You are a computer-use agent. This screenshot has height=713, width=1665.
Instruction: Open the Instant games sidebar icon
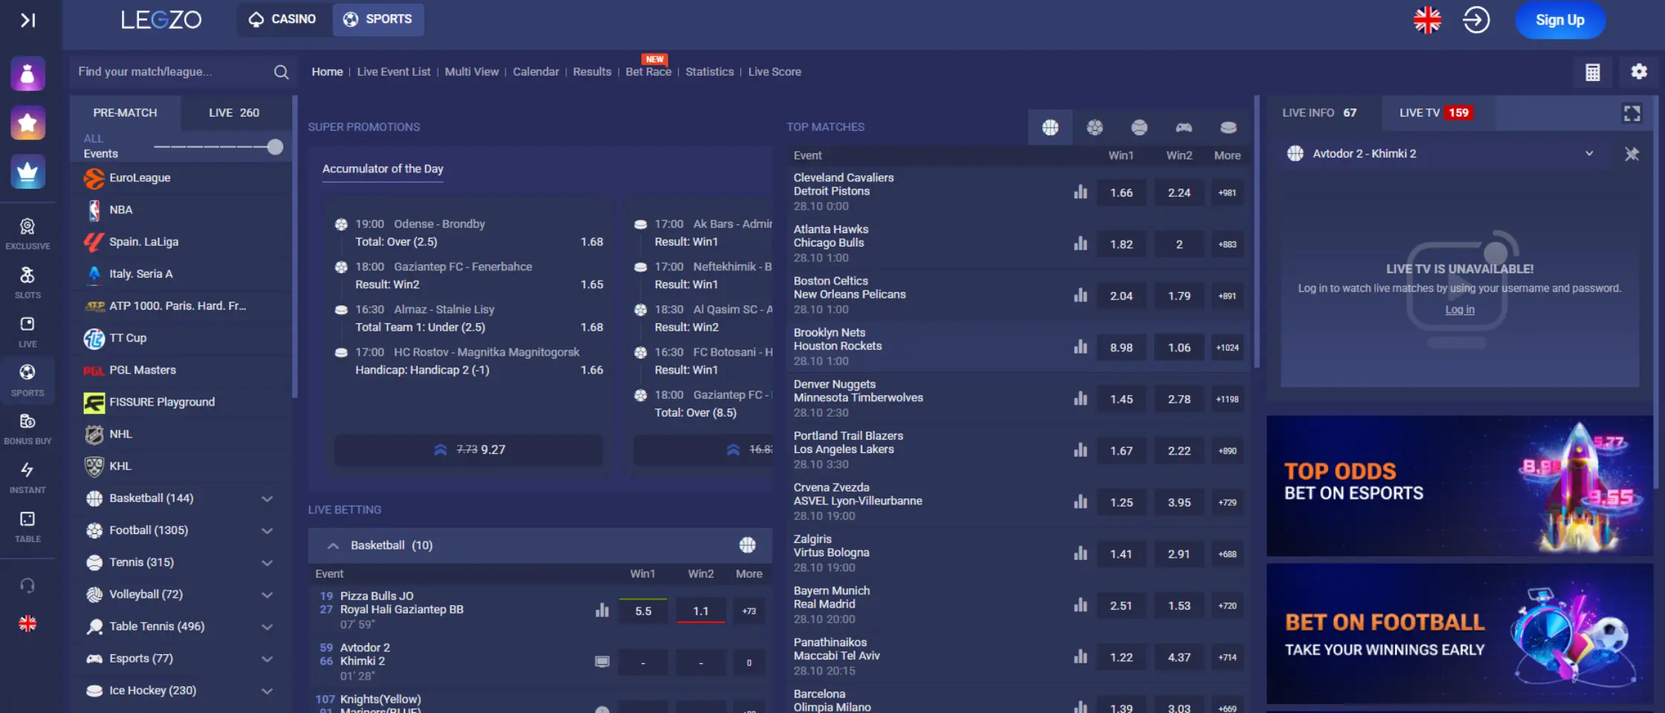[x=28, y=476]
